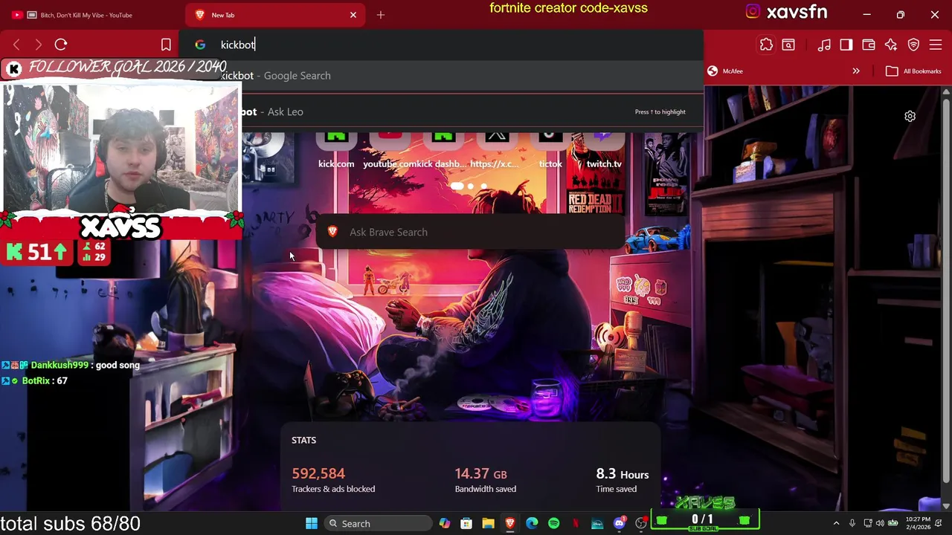Click the Windows taskbar Search box
The width and height of the screenshot is (952, 535).
[378, 524]
